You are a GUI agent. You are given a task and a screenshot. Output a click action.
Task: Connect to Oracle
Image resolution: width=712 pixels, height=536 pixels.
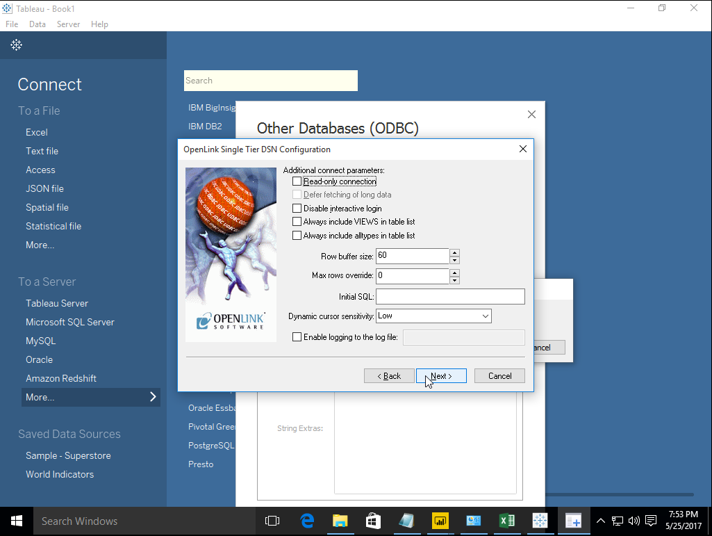pyautogui.click(x=39, y=359)
